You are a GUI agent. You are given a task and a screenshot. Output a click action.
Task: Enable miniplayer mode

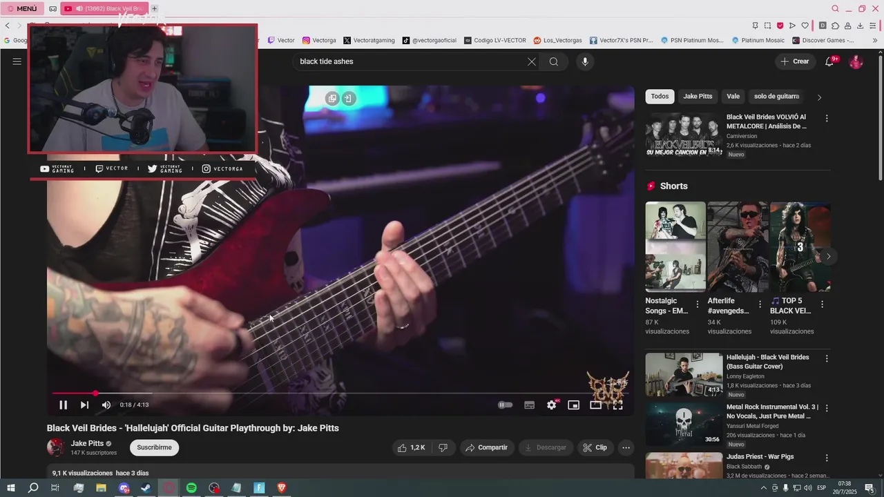[x=573, y=405]
